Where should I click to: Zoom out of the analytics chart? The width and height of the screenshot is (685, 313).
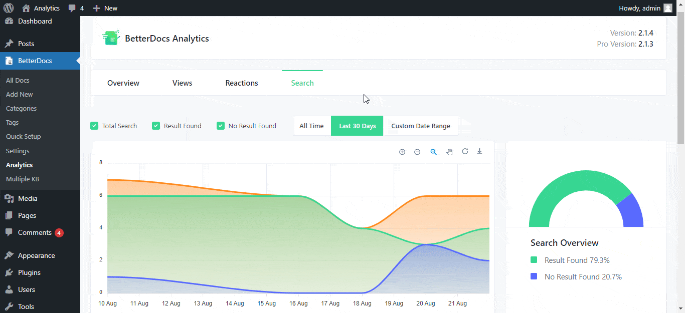[x=417, y=151]
